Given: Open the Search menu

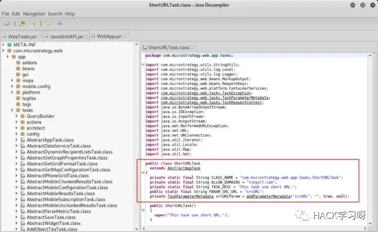Looking at the screenshot, I should click(55, 14).
